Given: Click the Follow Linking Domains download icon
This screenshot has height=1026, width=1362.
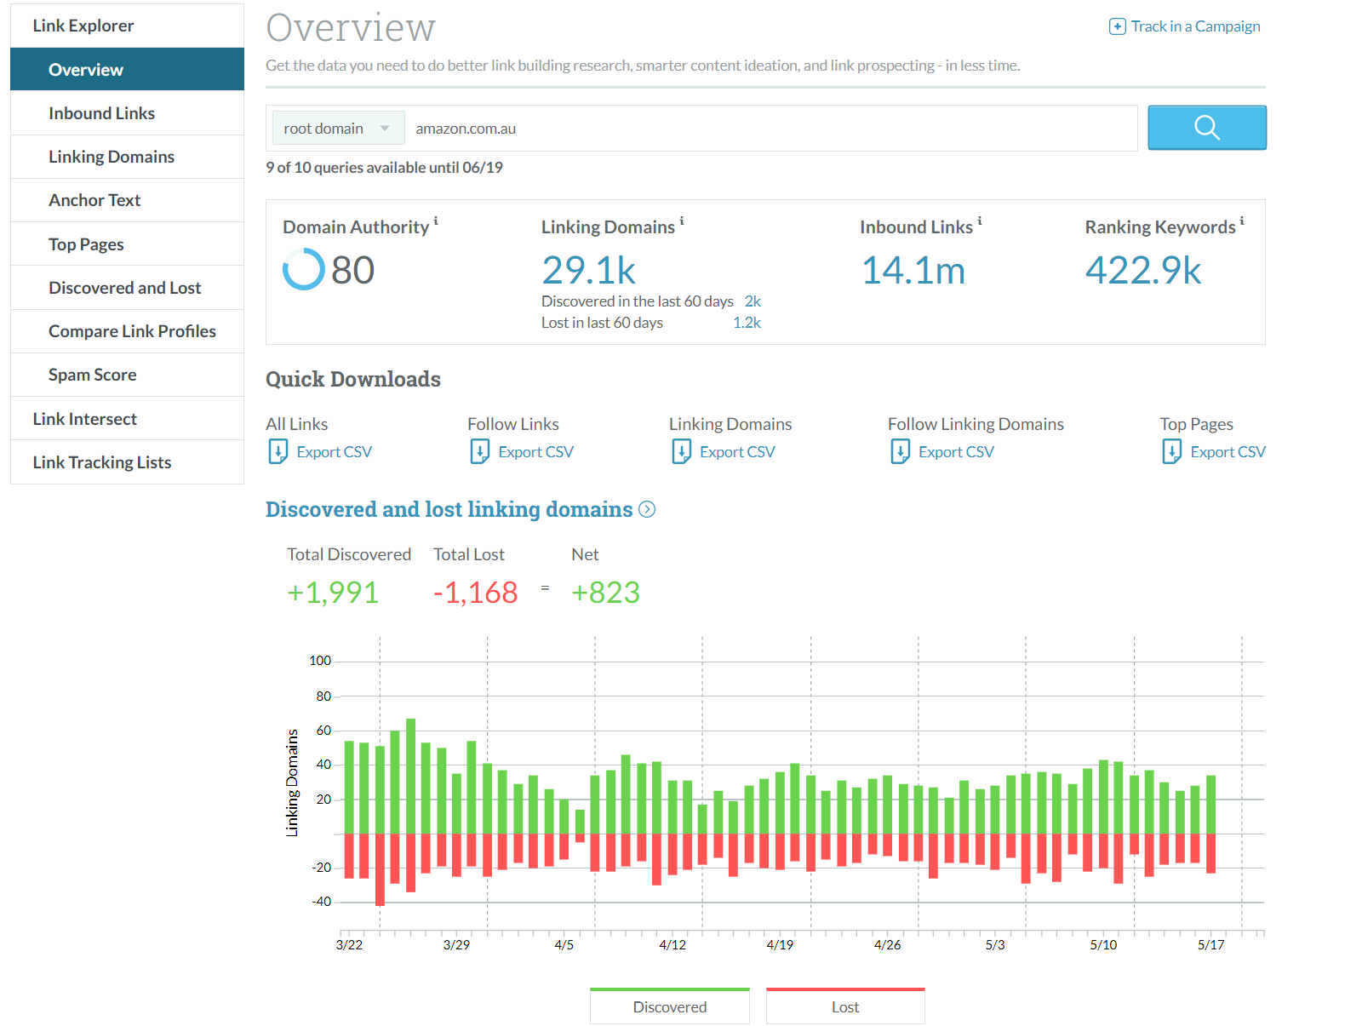Looking at the screenshot, I should click(900, 451).
